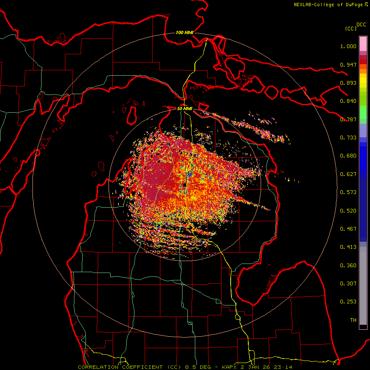Click the 0.733 legend value
The height and width of the screenshot is (370, 370).
pyautogui.click(x=348, y=138)
